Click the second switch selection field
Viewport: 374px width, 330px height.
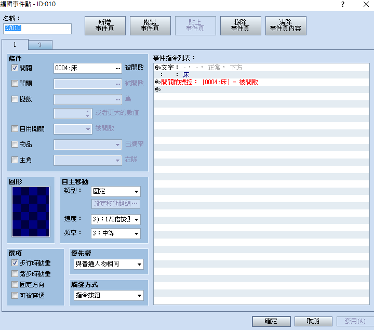(x=88, y=84)
